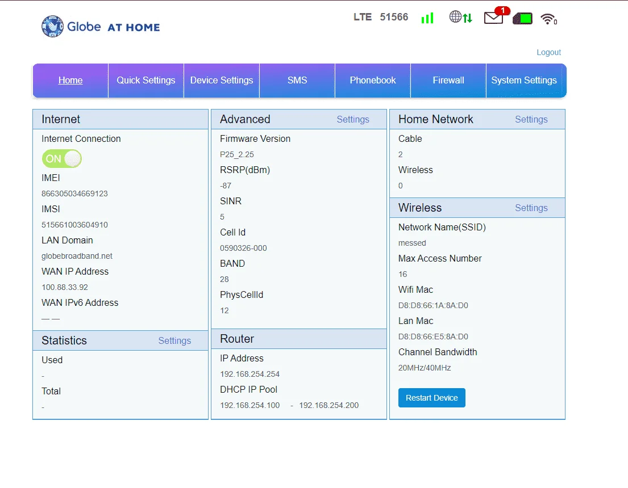Click the green battery status icon
628x488 pixels.
tap(523, 18)
